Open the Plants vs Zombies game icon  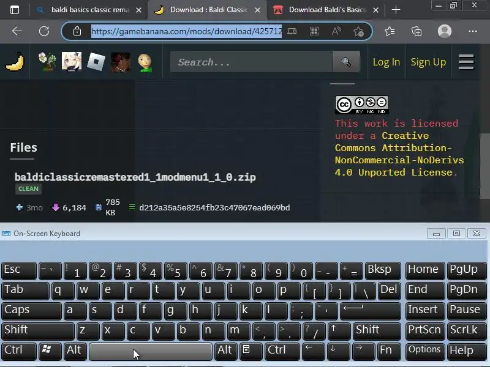click(x=47, y=62)
